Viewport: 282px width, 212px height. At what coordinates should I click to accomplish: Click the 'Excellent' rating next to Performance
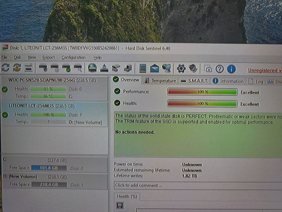250,92
